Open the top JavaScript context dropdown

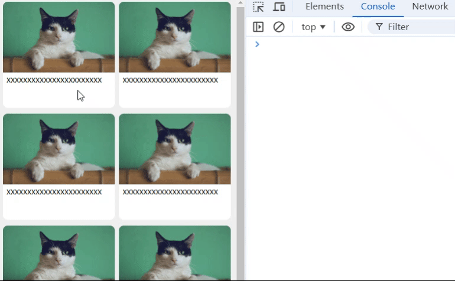click(313, 27)
